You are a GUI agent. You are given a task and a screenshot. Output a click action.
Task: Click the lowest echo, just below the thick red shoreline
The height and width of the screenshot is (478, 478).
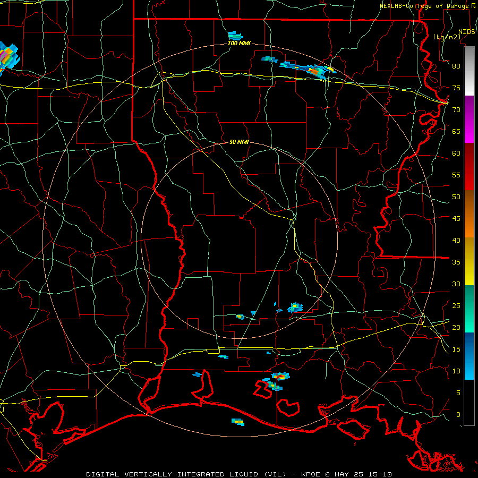click(238, 422)
